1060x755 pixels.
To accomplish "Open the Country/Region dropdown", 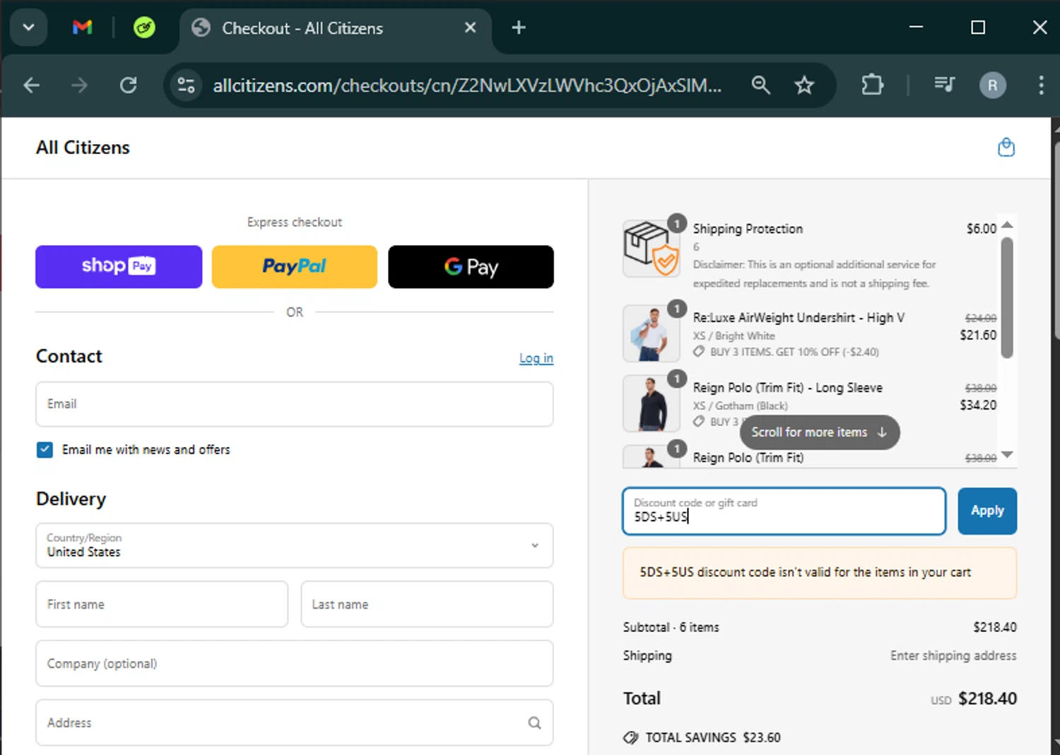I will [295, 545].
